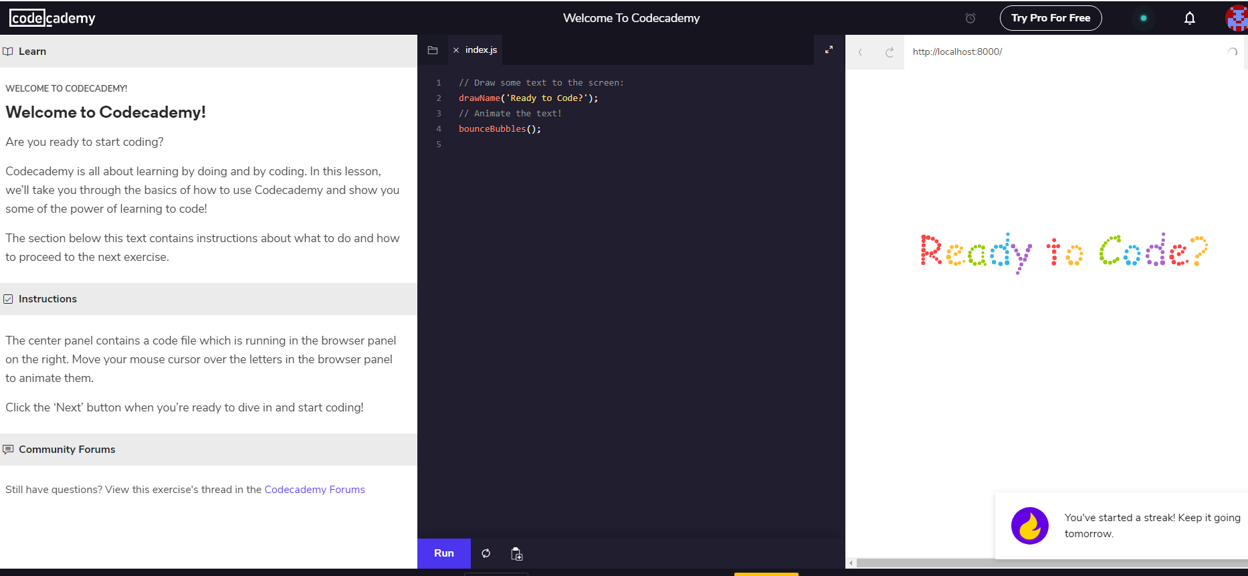The image size is (1248, 576).
Task: Click the Instructions checkbox icon
Action: click(x=8, y=299)
